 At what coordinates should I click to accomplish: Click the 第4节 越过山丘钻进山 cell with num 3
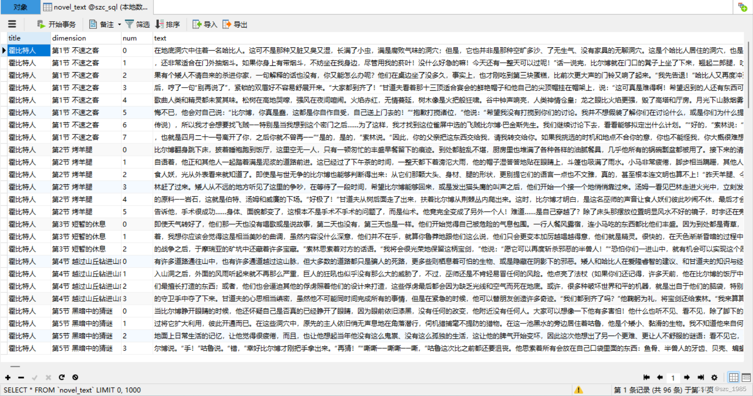click(86, 299)
